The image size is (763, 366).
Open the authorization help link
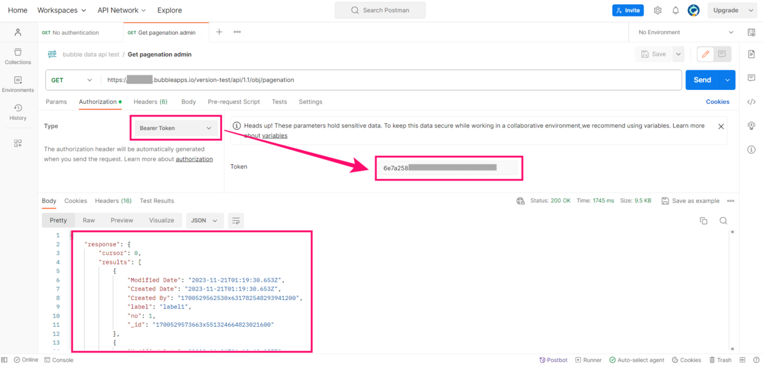tap(194, 159)
